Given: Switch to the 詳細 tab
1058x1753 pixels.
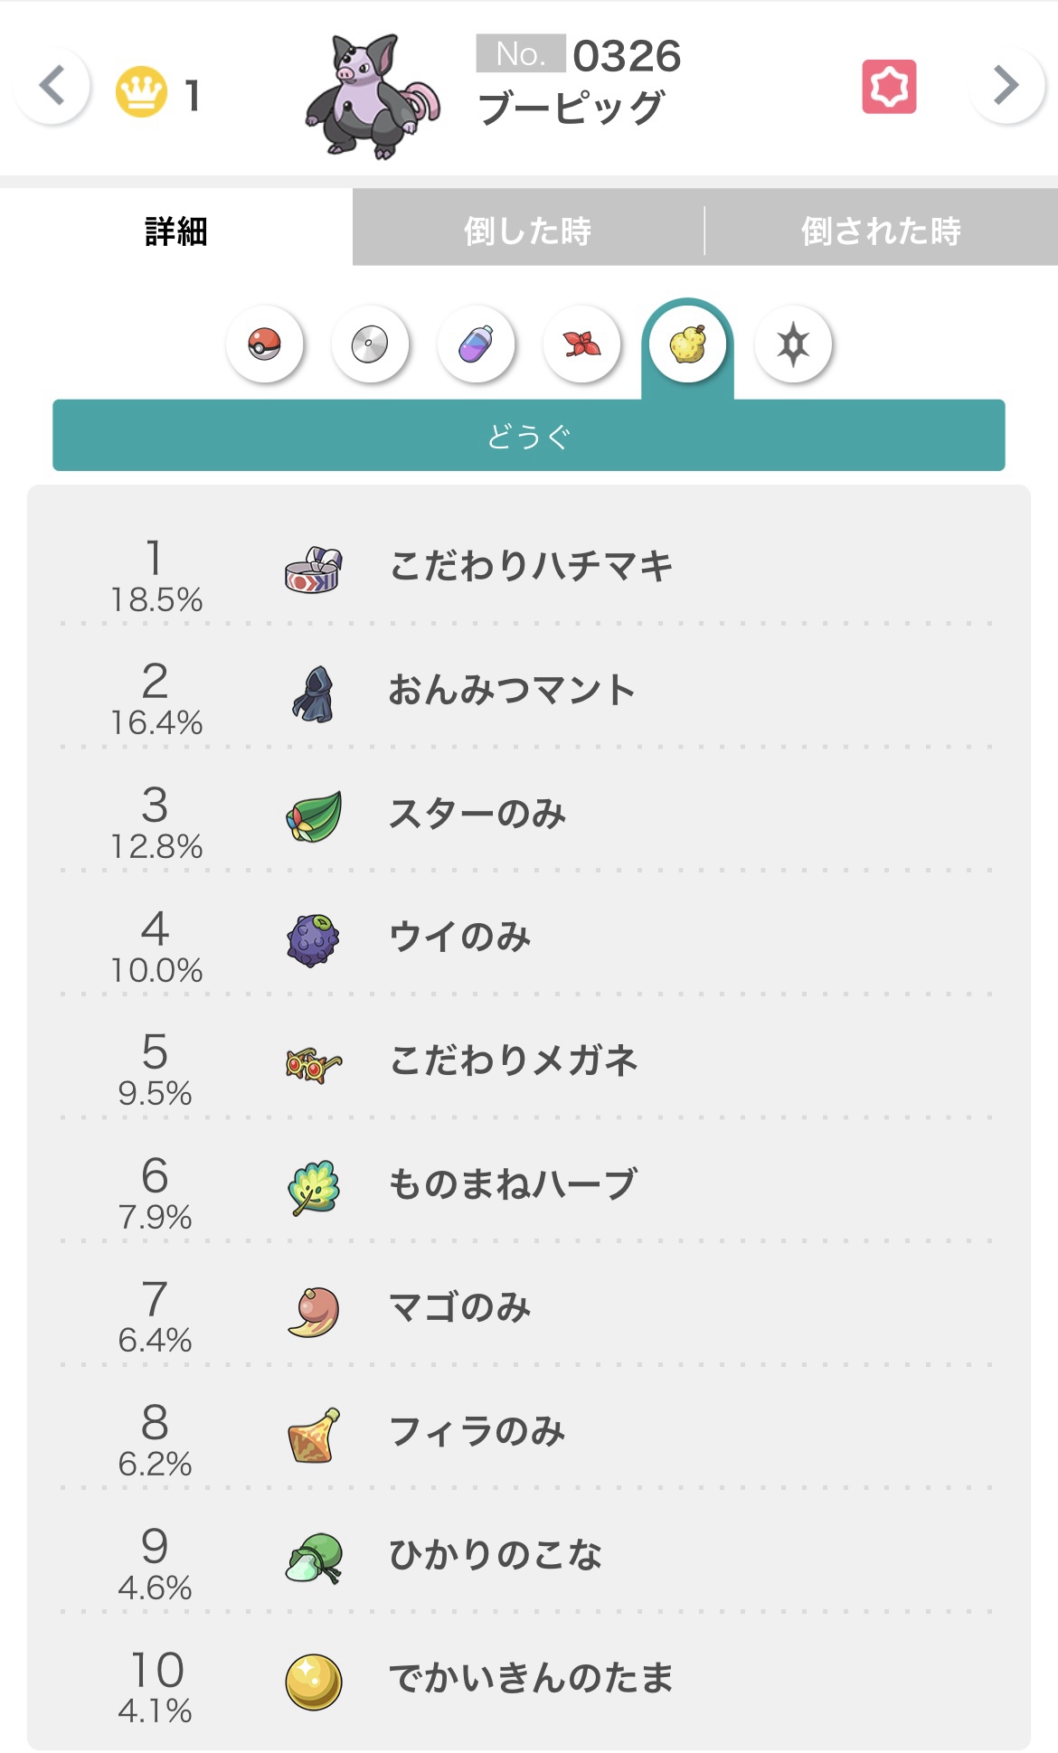Looking at the screenshot, I should click(x=176, y=231).
